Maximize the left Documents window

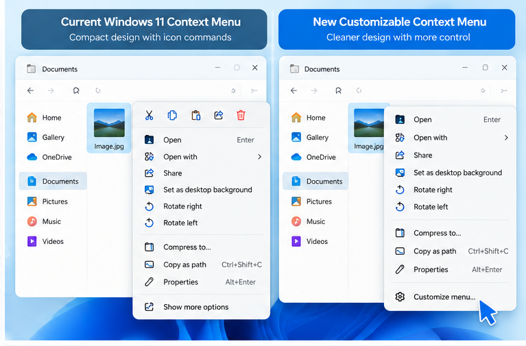237,68
